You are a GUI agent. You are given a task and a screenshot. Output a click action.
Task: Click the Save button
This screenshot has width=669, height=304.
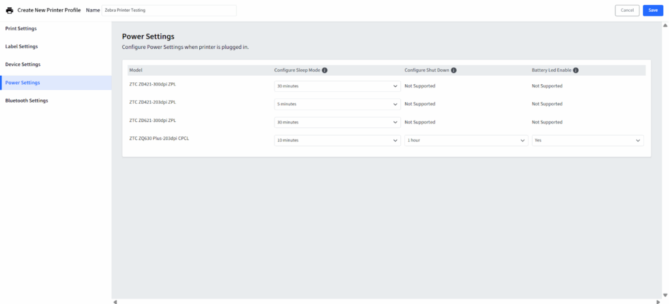point(653,10)
